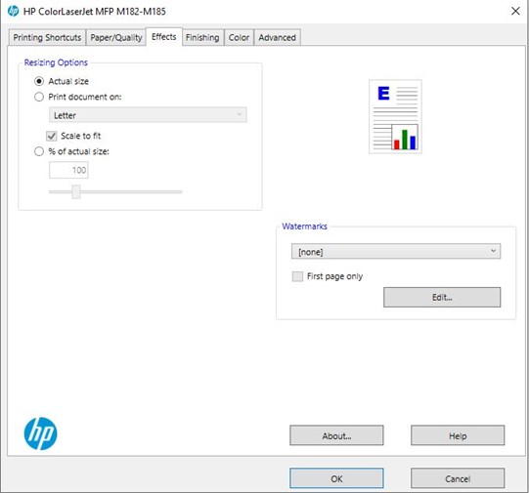This screenshot has width=529, height=493.
Task: Expand the Watermarks [none] dropdown
Action: [396, 252]
